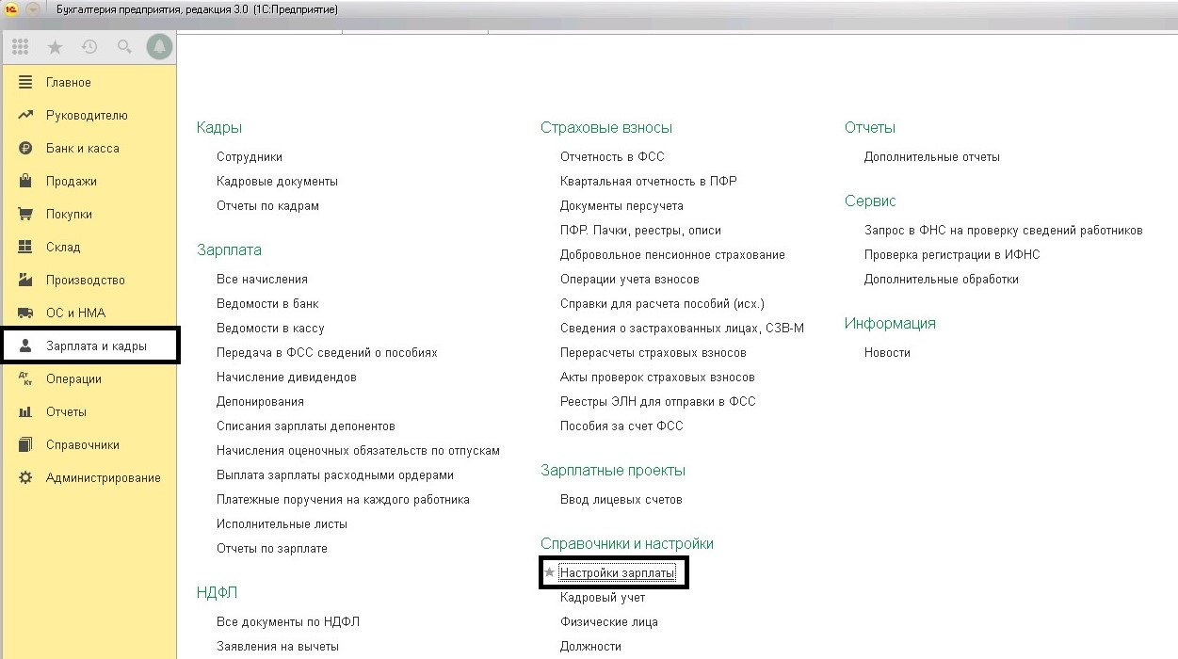Viewport: 1178px width, 659px height.
Task: Open Favorites star in top toolbar
Action: [x=55, y=46]
